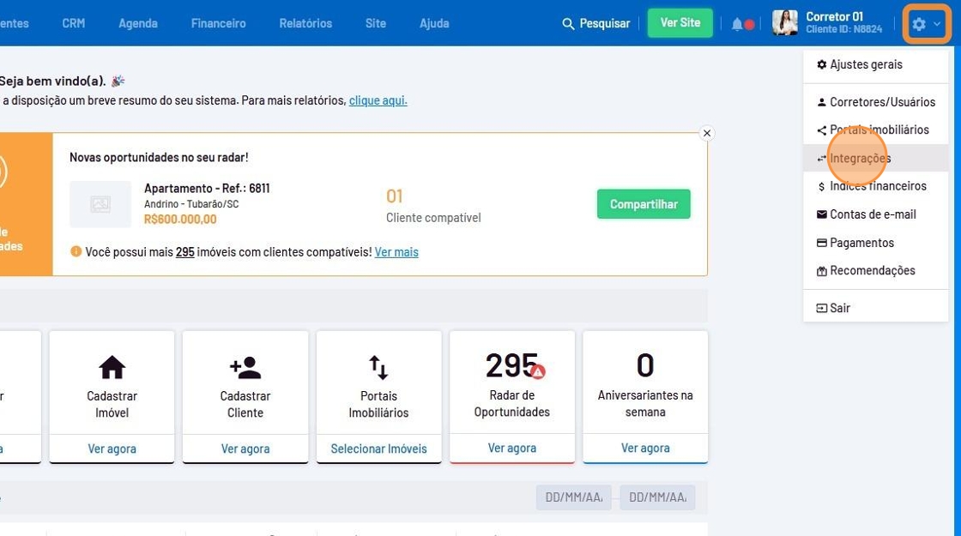Click the arrows icon for Portais Imobiliários
This screenshot has width=961, height=536.
pos(378,367)
